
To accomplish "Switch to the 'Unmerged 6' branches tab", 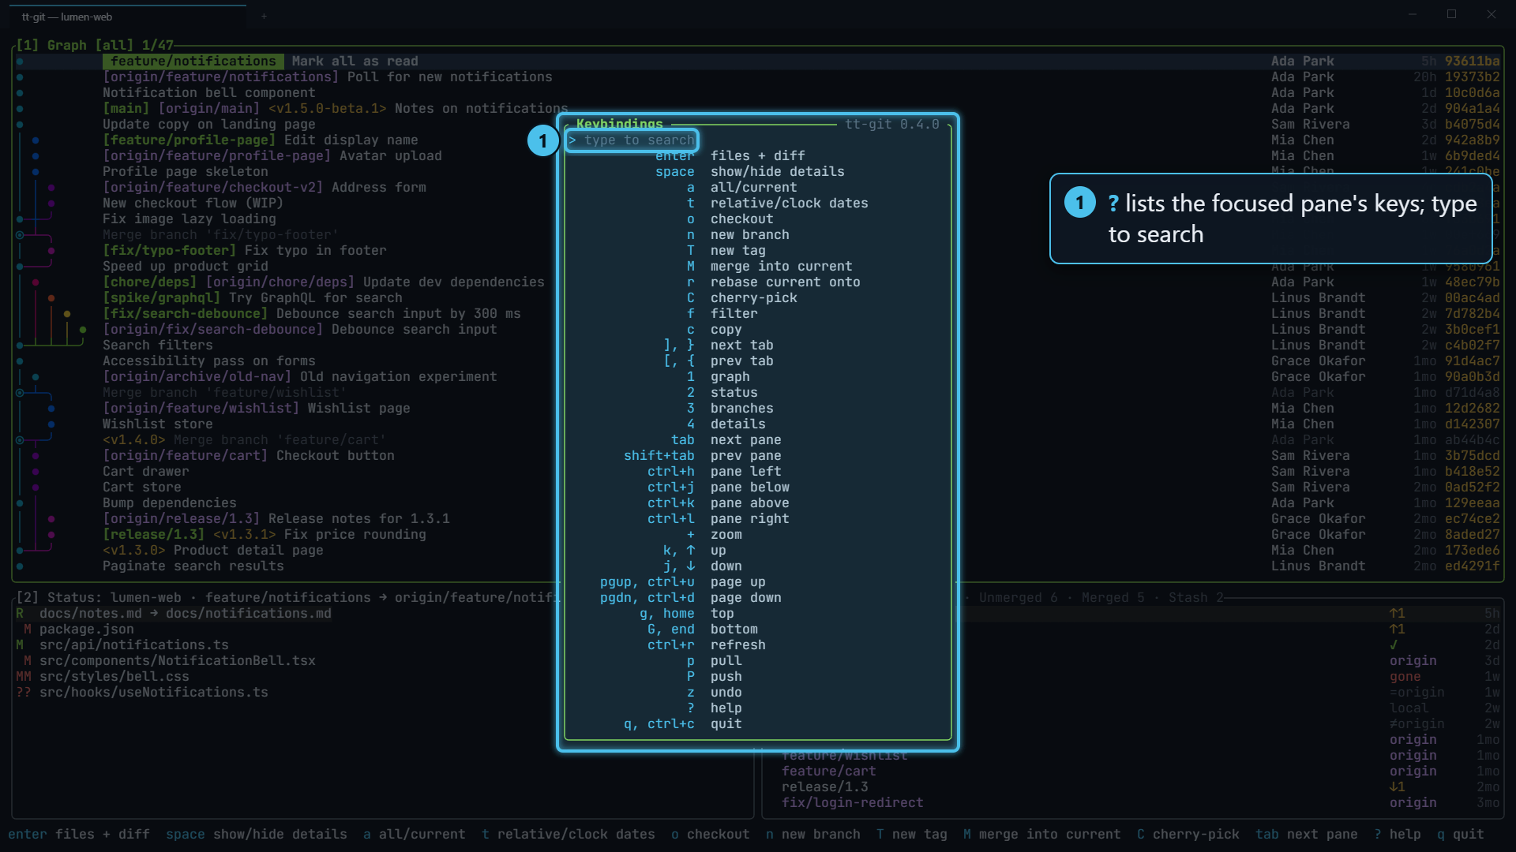I will 1019,598.
